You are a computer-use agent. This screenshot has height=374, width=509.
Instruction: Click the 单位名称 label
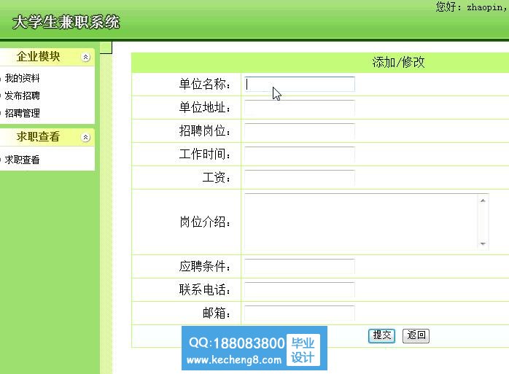(205, 84)
